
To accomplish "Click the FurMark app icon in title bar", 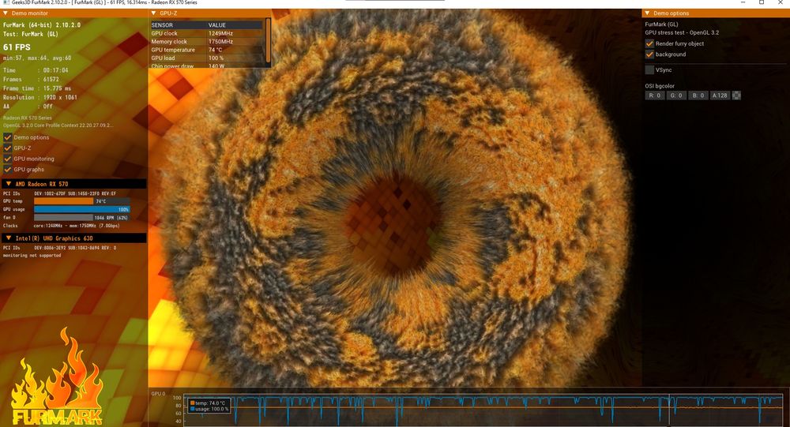I will click(6, 2).
